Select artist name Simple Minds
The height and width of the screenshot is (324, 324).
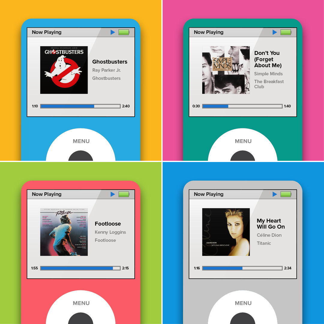[x=268, y=74]
